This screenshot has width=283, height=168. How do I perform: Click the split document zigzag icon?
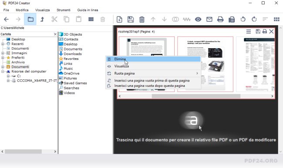point(187,19)
